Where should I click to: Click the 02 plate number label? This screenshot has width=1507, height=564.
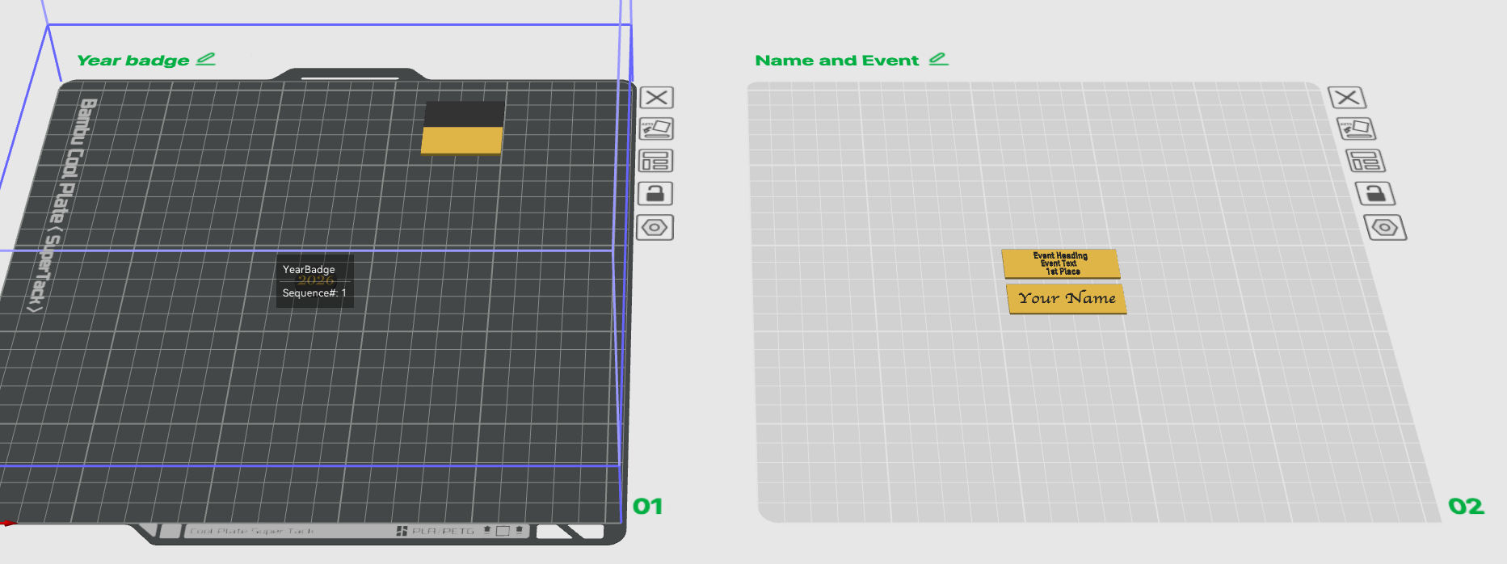(1466, 507)
